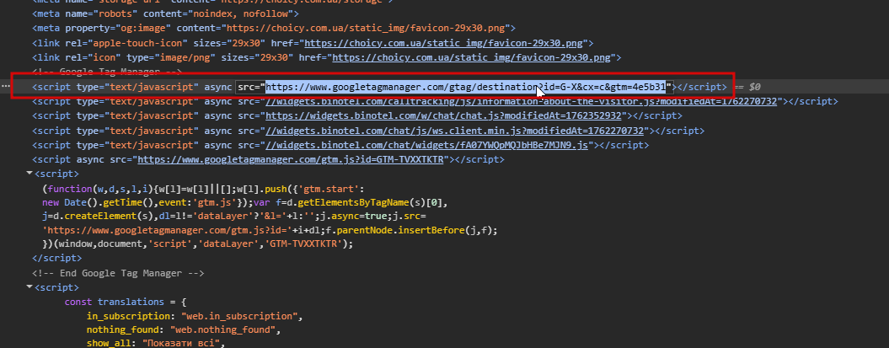Click the "})(window,document,'script','dataLayer','GTM-TVXXTKTR');" line

pyautogui.click(x=197, y=244)
